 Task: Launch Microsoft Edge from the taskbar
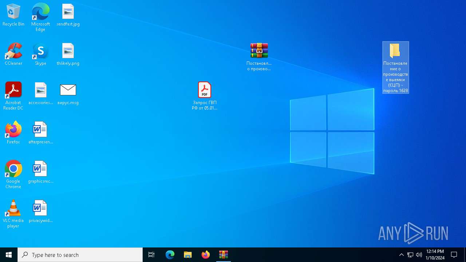click(170, 255)
